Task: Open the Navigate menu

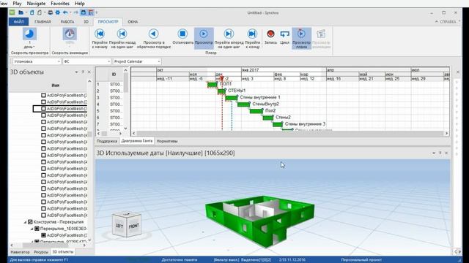Action: tap(36, 4)
